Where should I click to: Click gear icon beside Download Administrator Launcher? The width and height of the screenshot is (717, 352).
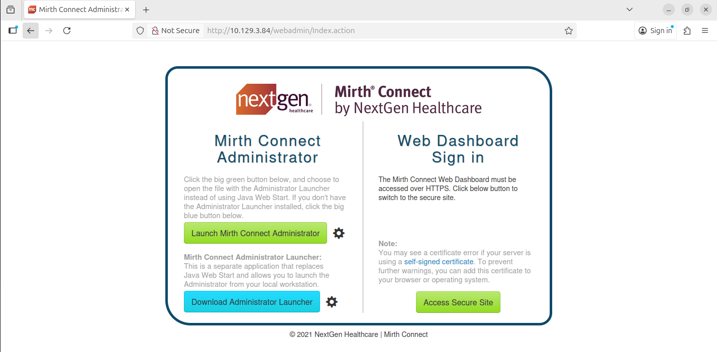click(332, 302)
